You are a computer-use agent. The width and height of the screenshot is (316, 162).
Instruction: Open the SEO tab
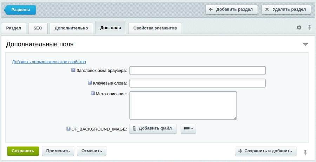click(x=38, y=28)
